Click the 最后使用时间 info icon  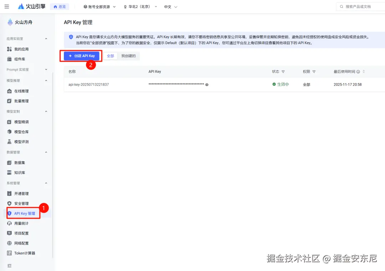358,71
